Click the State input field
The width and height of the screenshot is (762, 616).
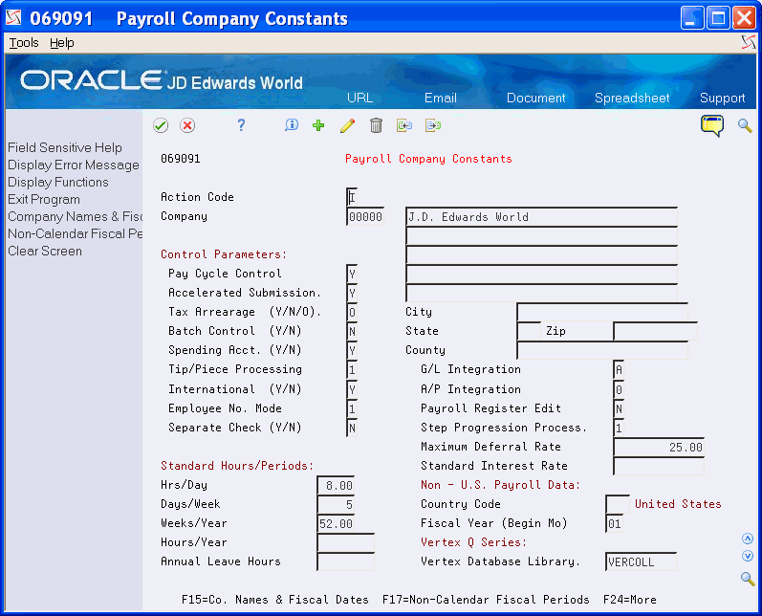click(x=529, y=331)
